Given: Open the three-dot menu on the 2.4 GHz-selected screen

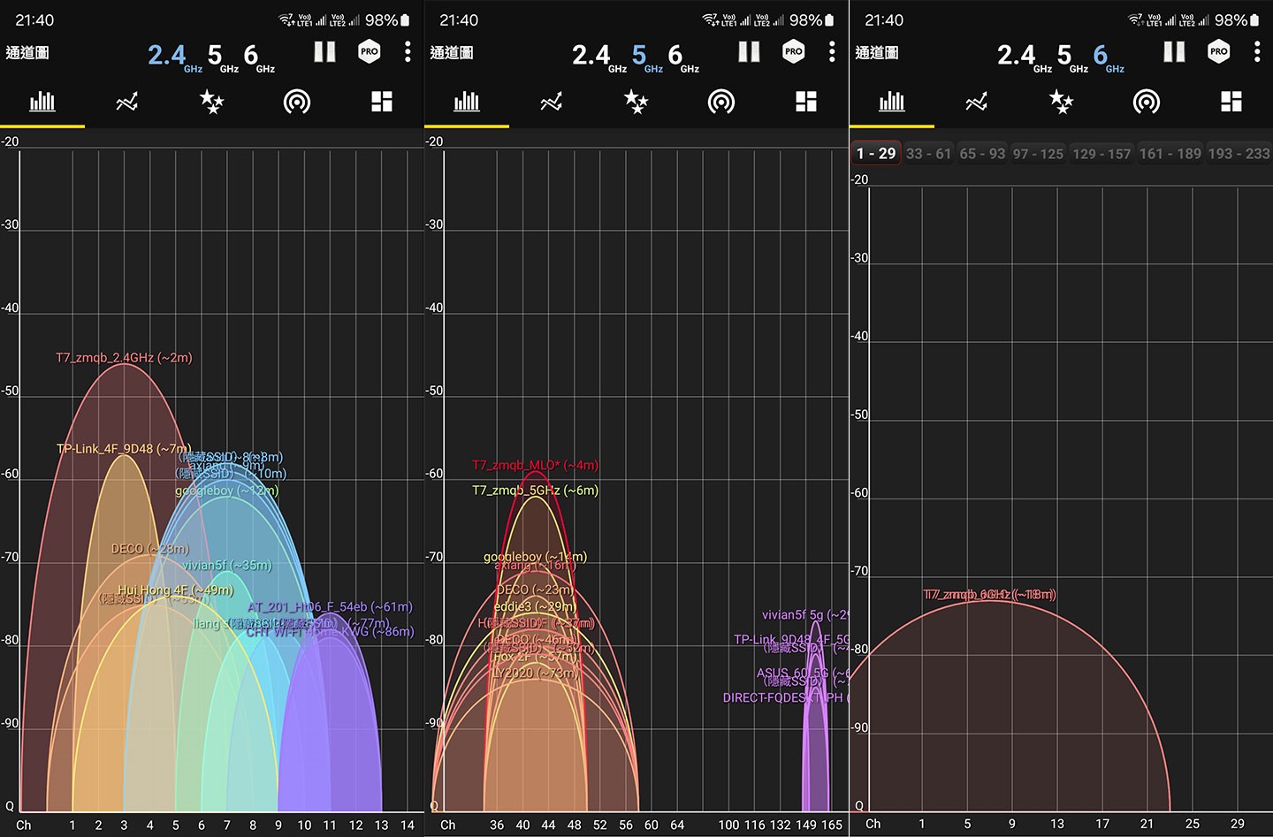Looking at the screenshot, I should [x=408, y=52].
